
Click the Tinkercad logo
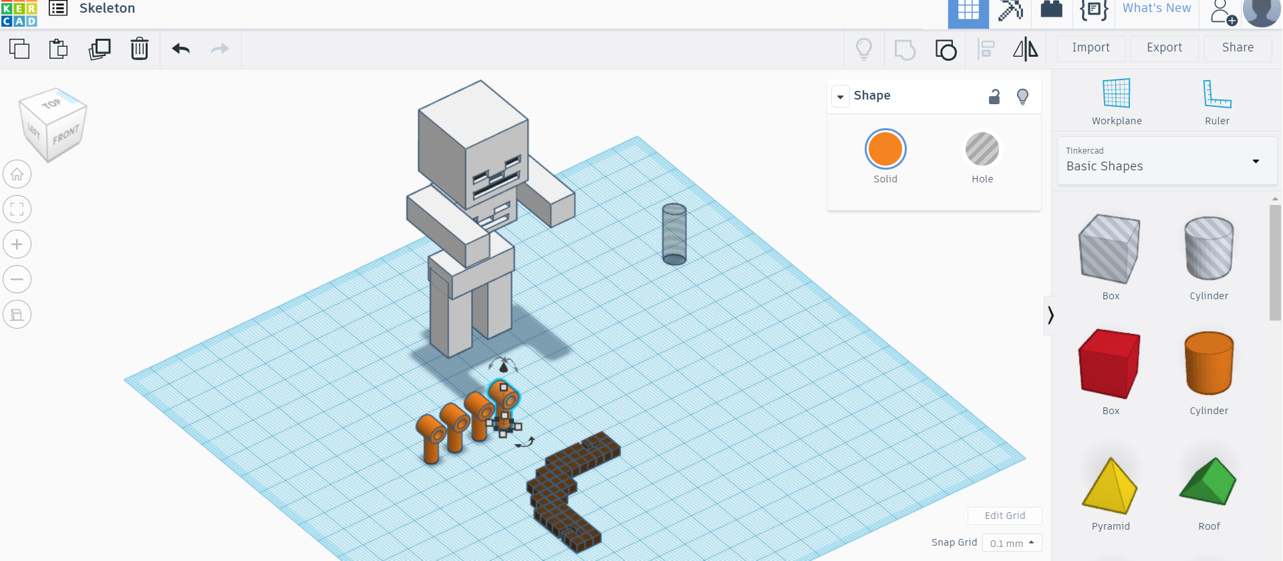pyautogui.click(x=19, y=13)
